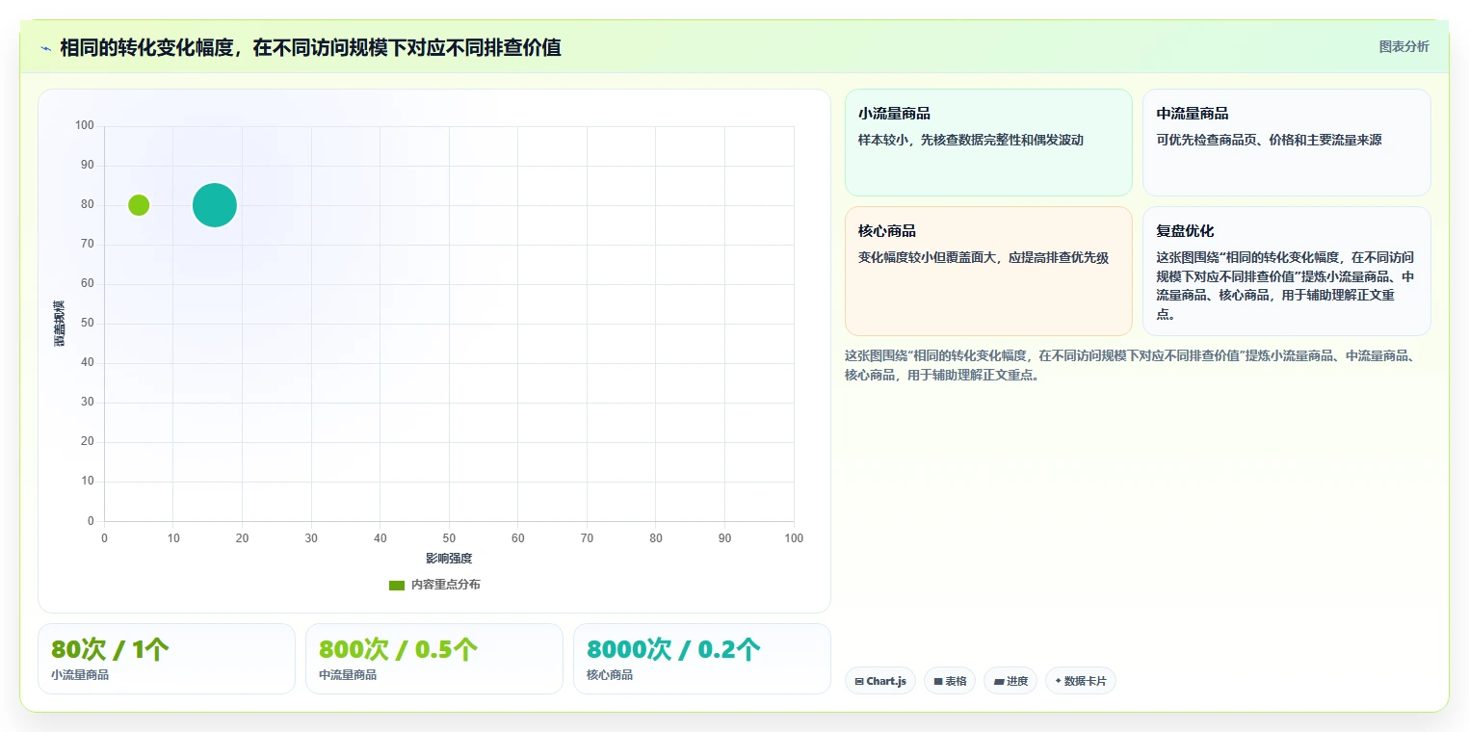Click the 数据卡片 tag
The image size is (1469, 732).
(x=1080, y=681)
